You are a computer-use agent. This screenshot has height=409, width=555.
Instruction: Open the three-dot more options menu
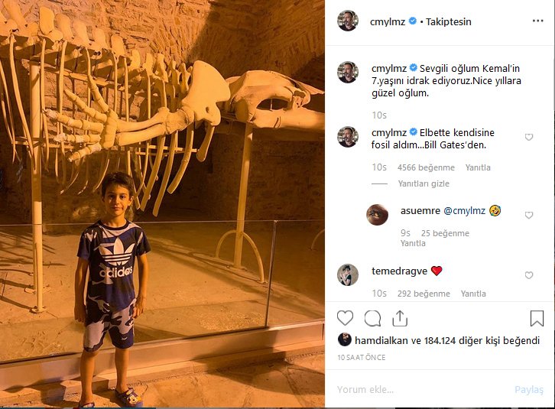[537, 21]
